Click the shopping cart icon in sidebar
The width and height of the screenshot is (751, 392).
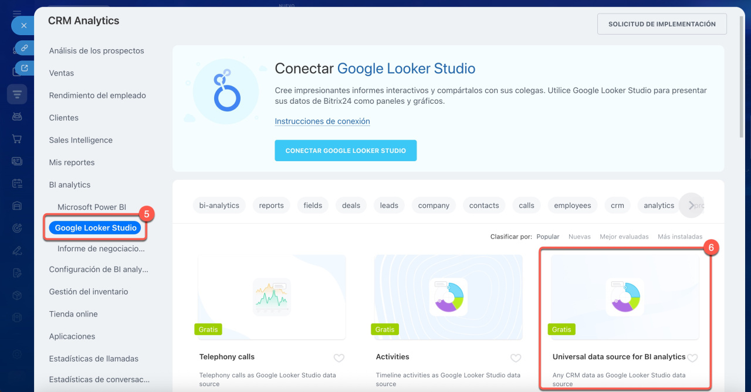click(17, 139)
